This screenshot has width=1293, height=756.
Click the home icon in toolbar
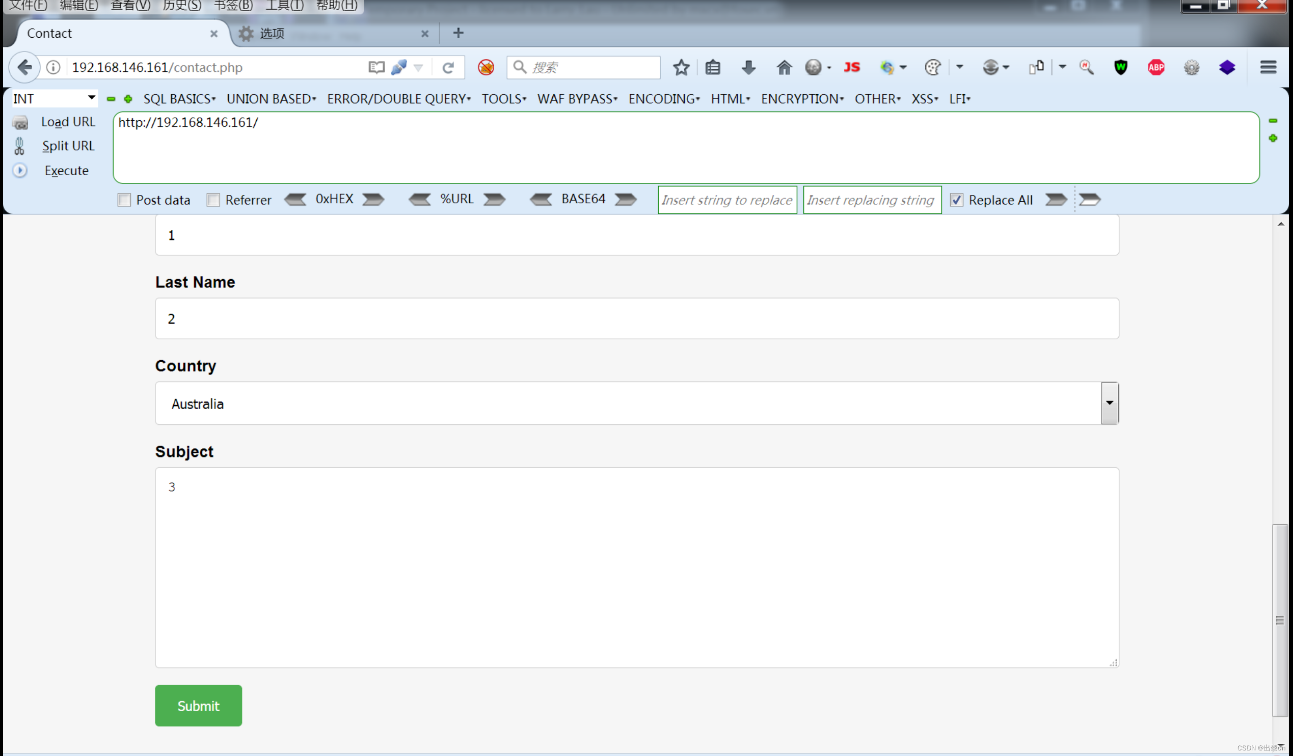coord(784,67)
